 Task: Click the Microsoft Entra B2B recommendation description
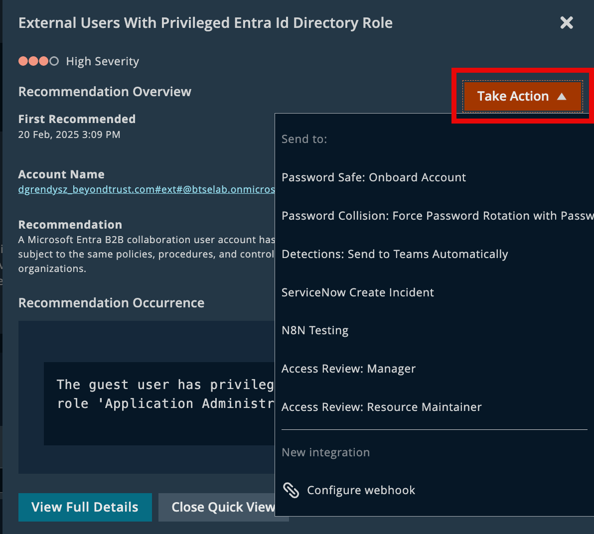[x=147, y=254]
